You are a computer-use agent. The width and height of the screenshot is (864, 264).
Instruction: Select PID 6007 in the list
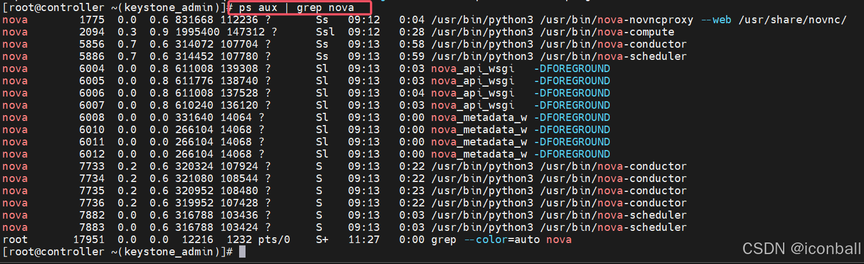point(92,105)
